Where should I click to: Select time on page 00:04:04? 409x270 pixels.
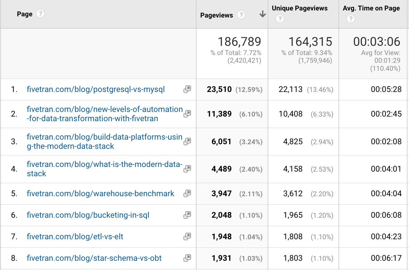pos(386,193)
